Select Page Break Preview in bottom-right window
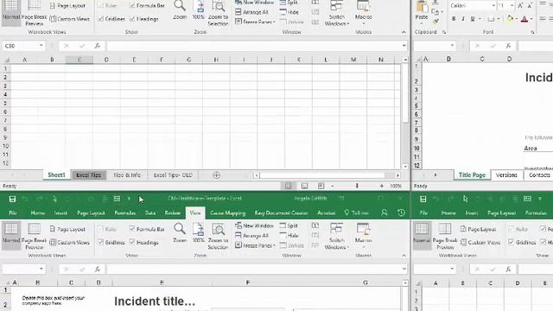This screenshot has height=311, width=553. click(445, 236)
